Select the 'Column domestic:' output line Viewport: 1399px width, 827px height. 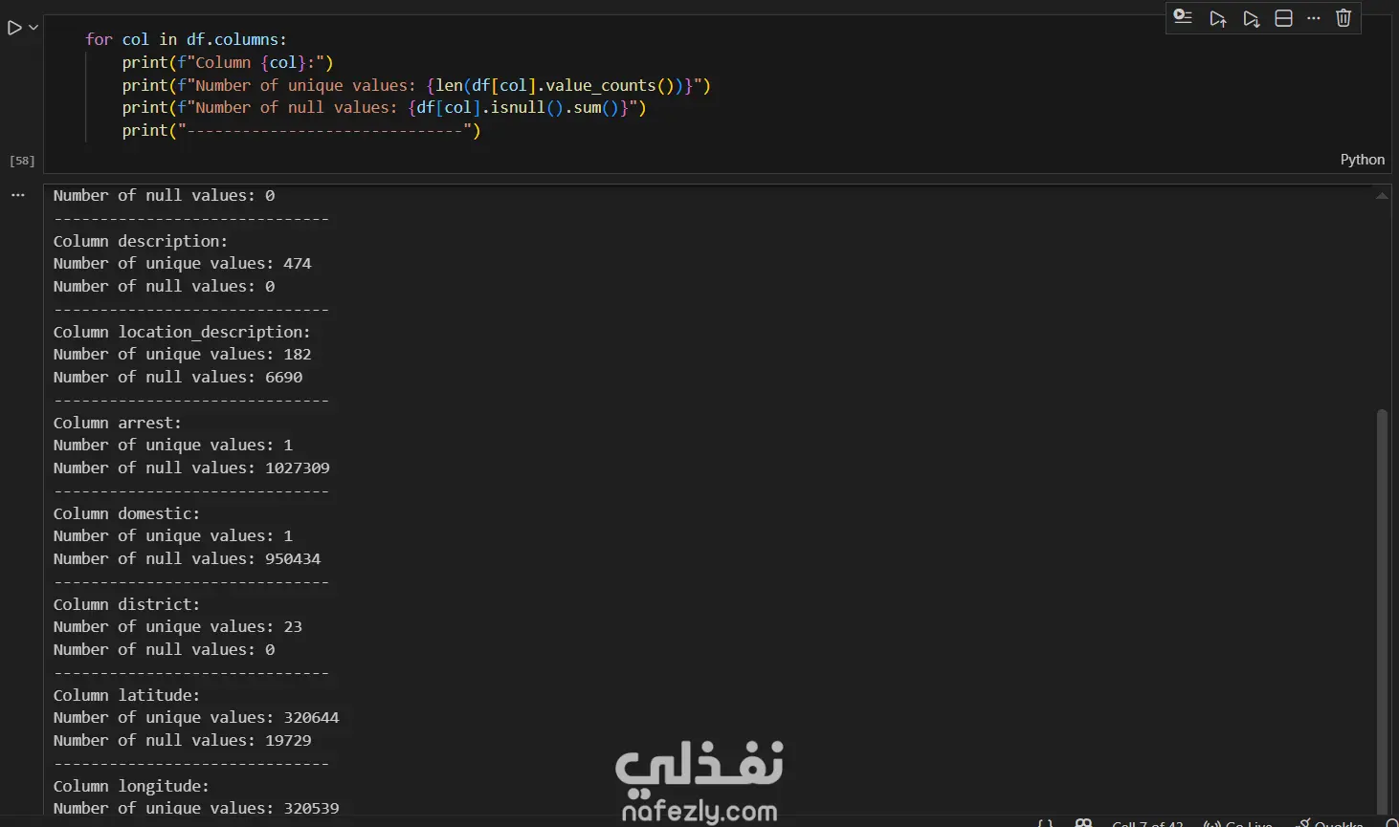coord(127,513)
